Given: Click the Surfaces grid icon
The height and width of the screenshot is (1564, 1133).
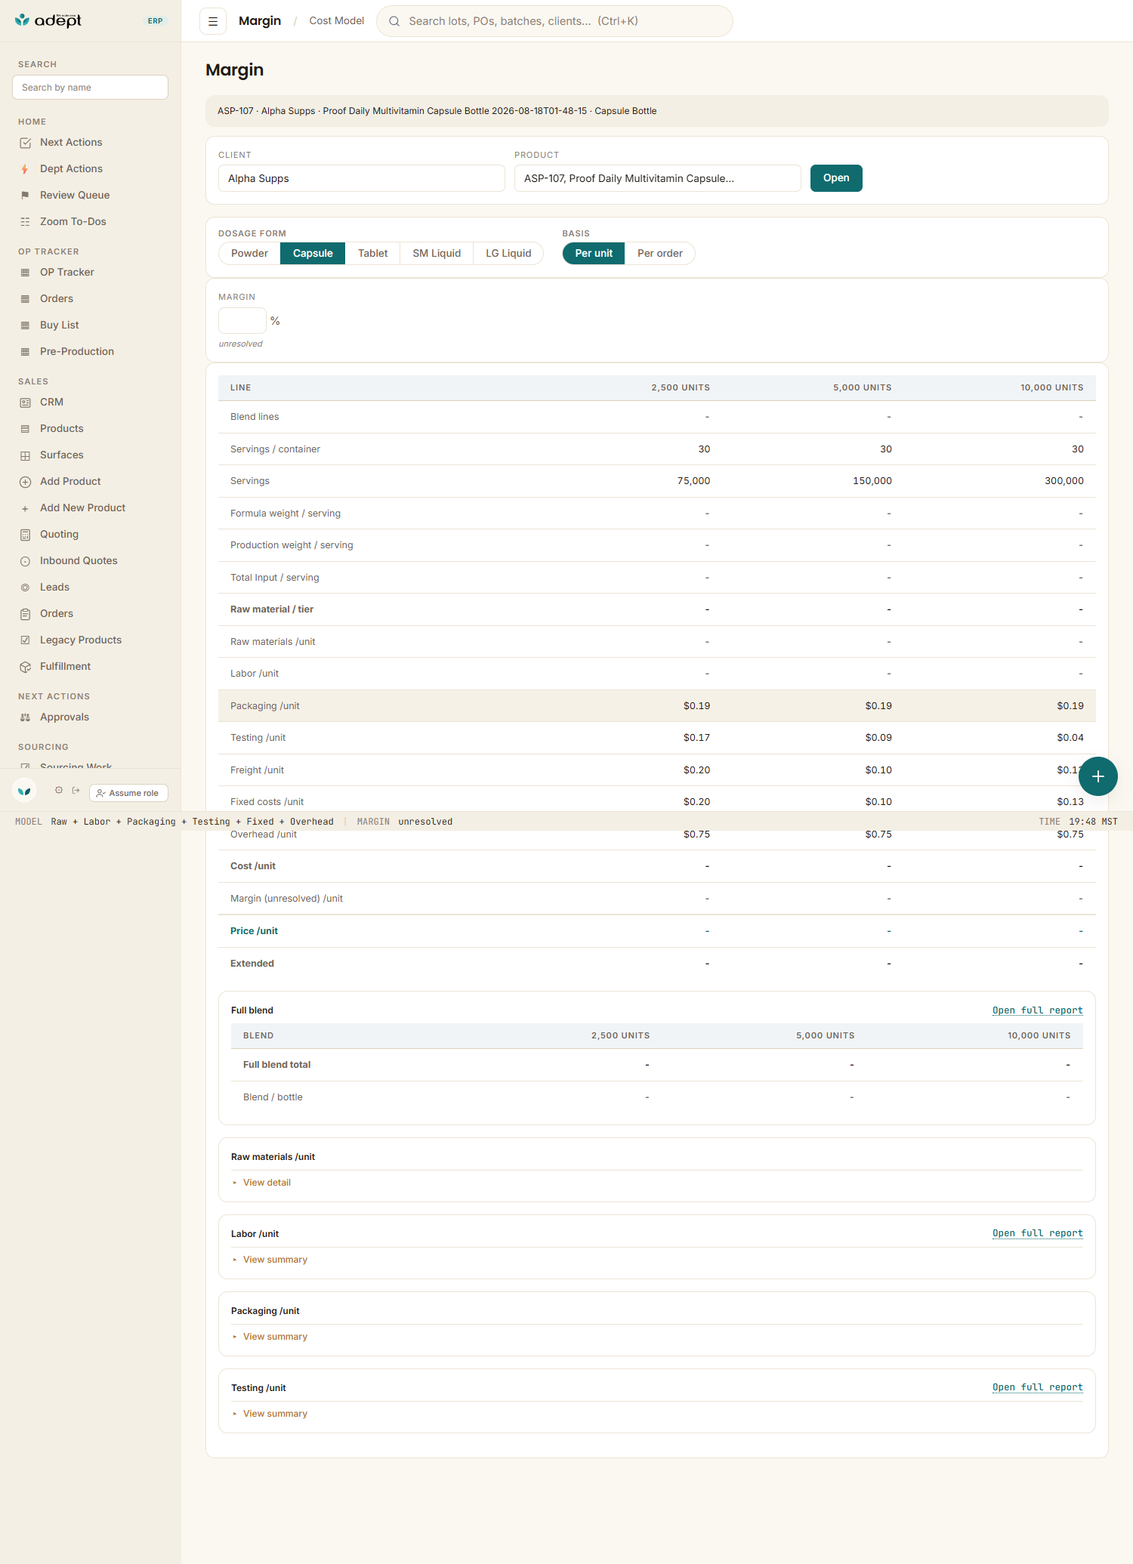Looking at the screenshot, I should pyautogui.click(x=25, y=455).
